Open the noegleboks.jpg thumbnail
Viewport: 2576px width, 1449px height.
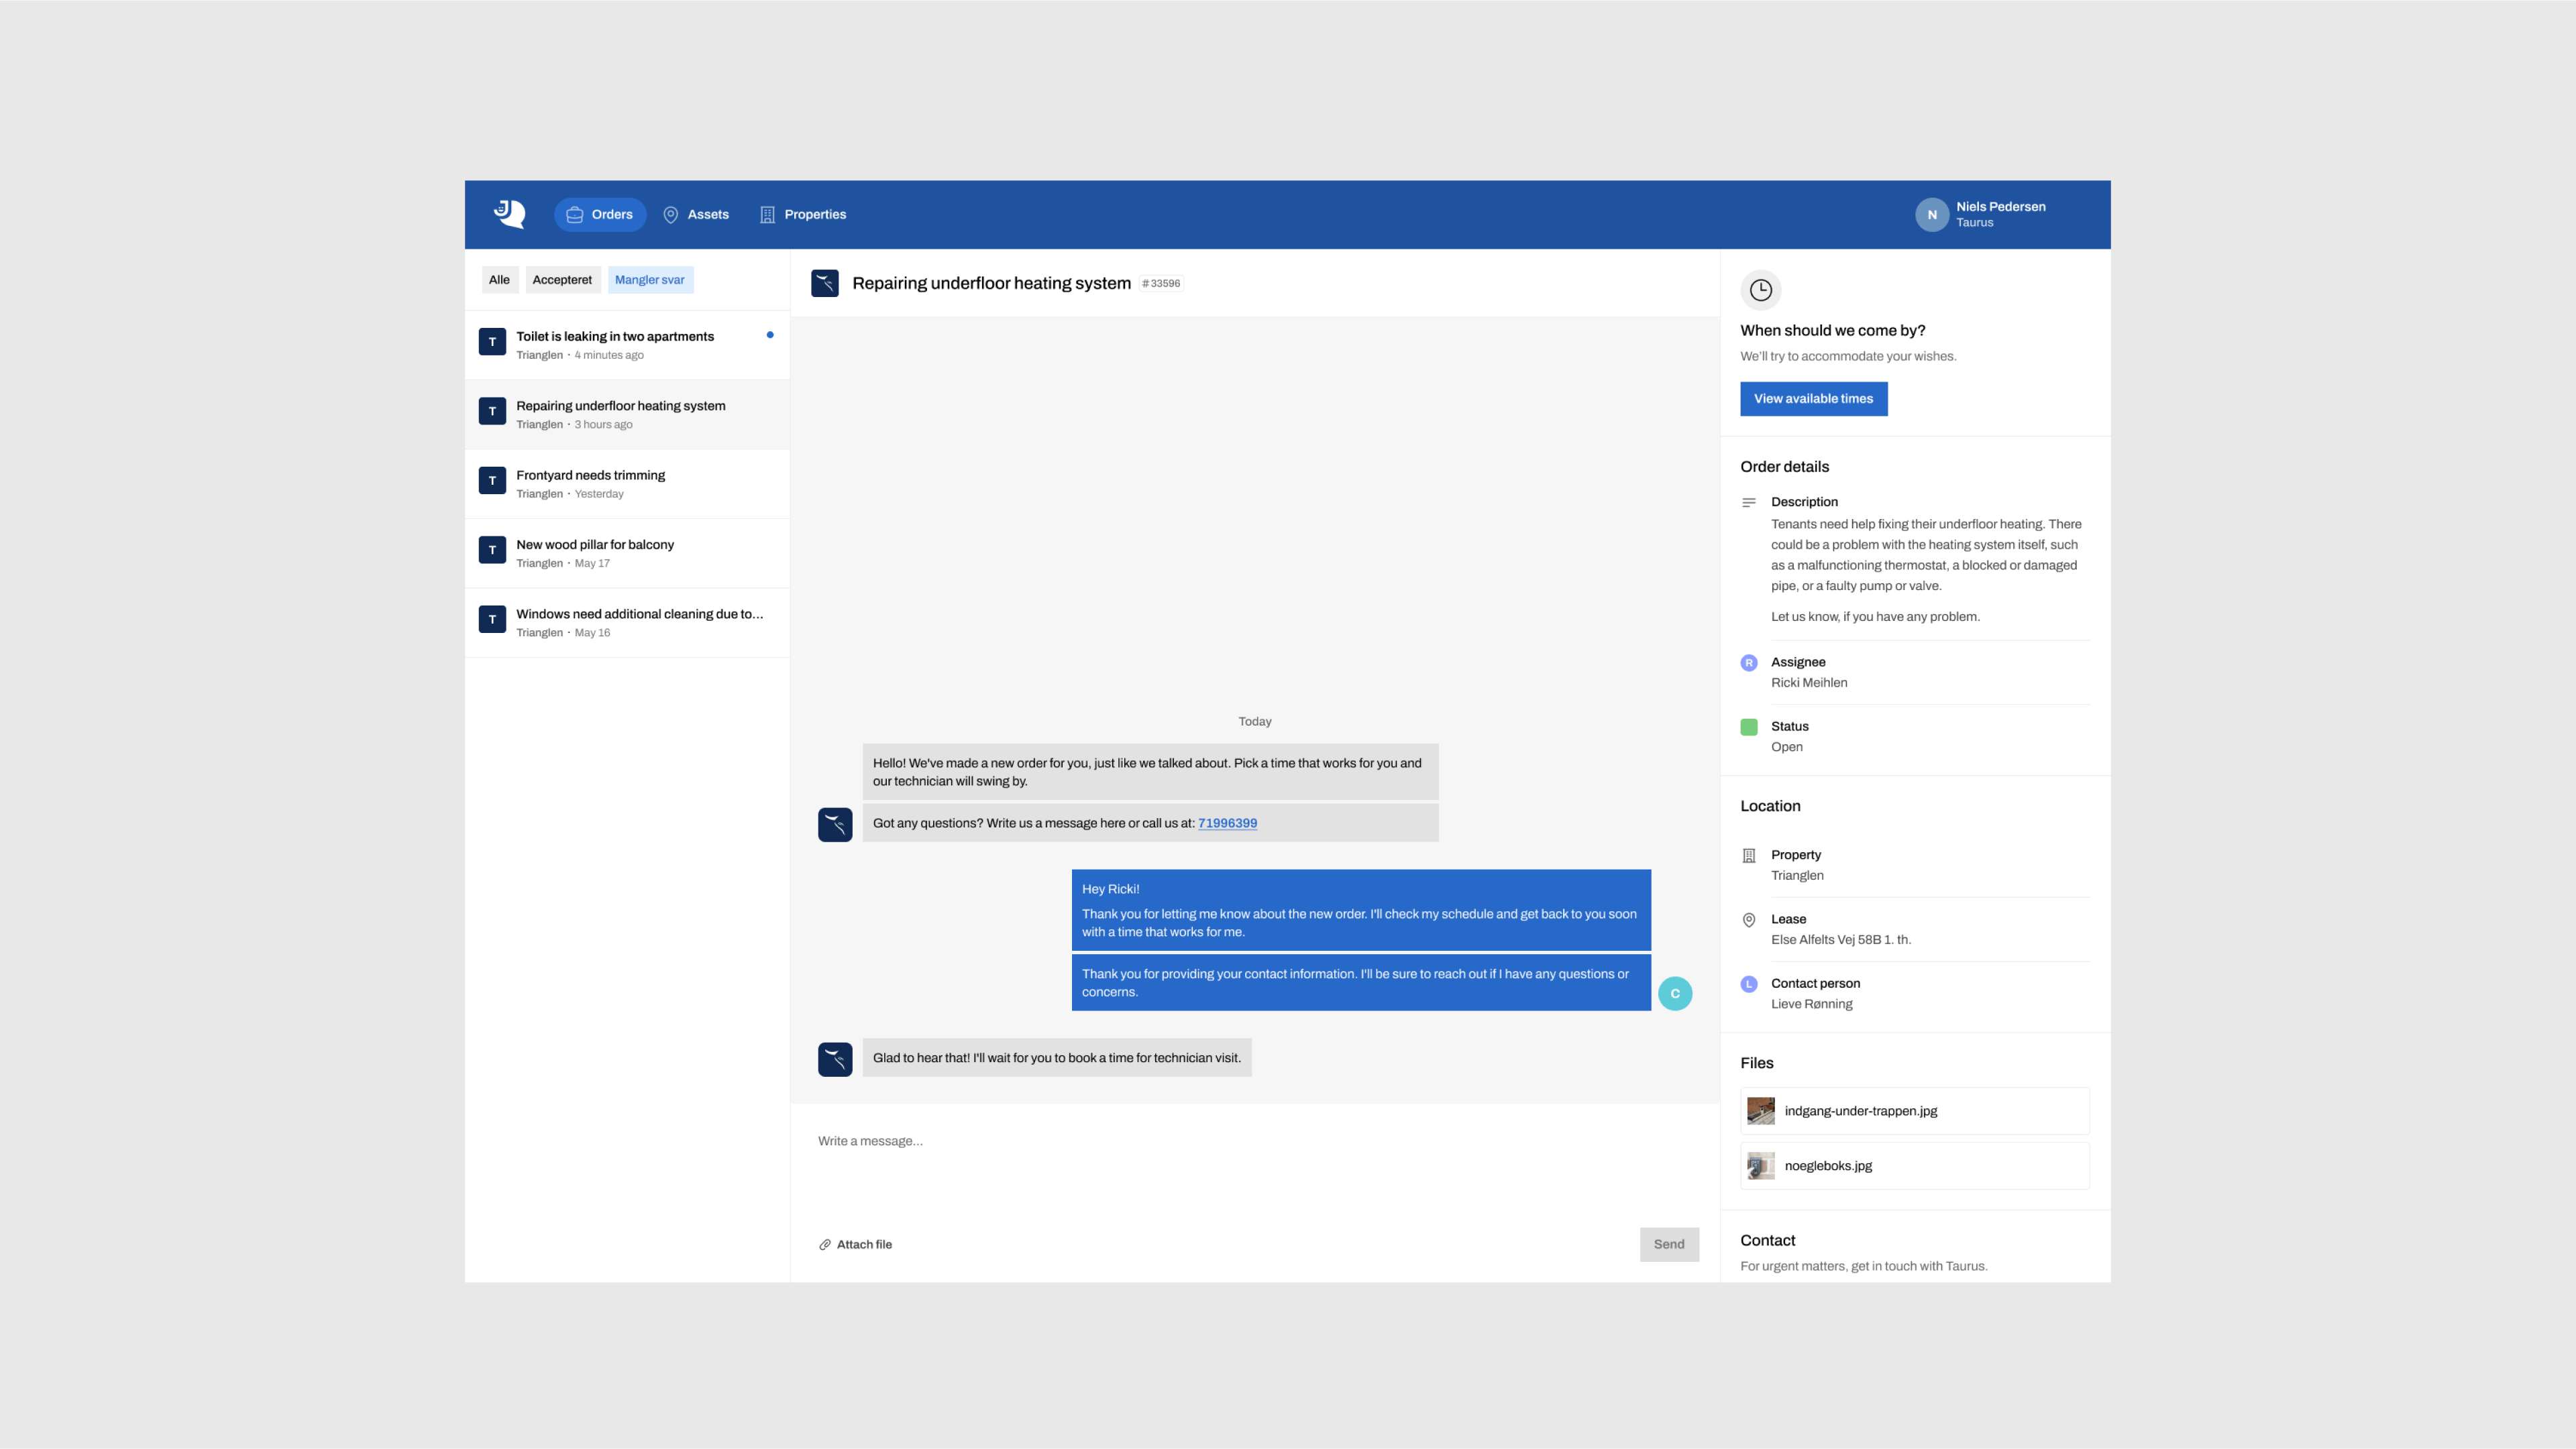click(1761, 1166)
